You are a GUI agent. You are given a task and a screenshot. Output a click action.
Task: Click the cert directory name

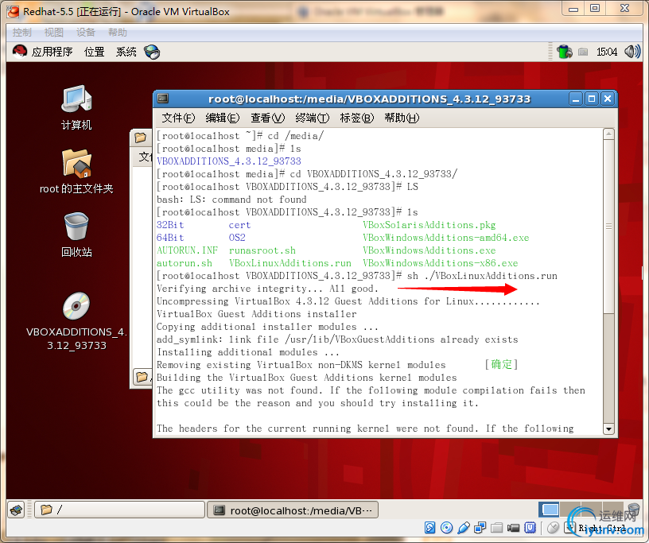click(239, 225)
